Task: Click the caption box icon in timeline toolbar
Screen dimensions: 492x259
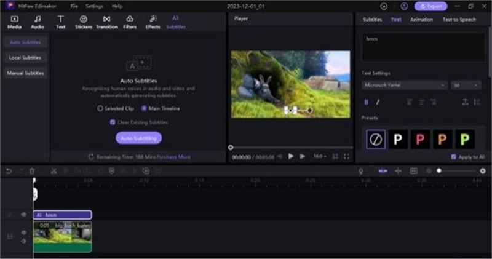Action: [x=413, y=171]
